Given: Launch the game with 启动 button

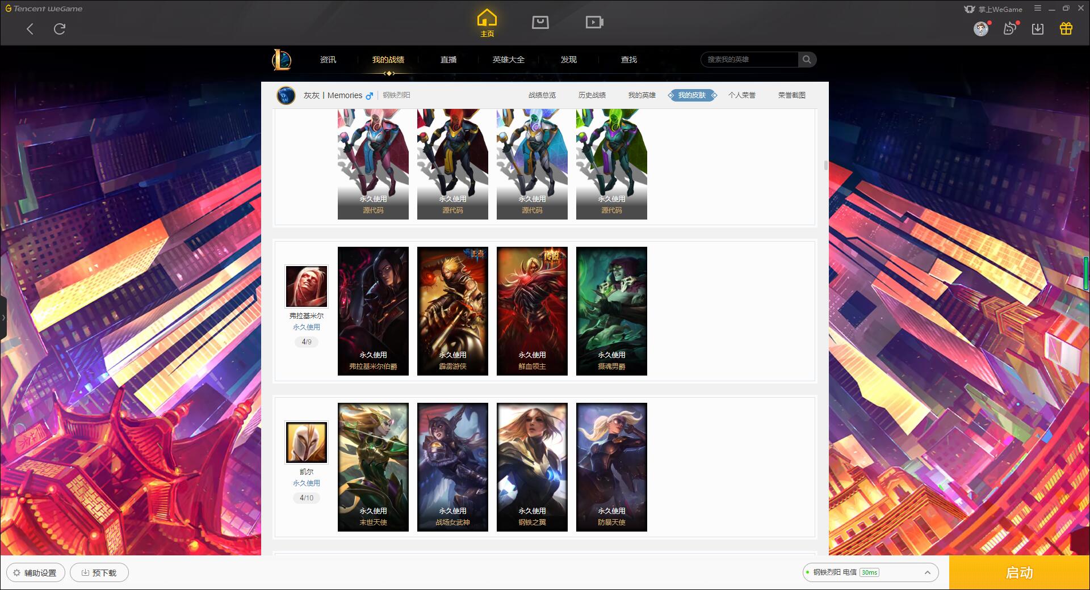Looking at the screenshot, I should [1019, 572].
